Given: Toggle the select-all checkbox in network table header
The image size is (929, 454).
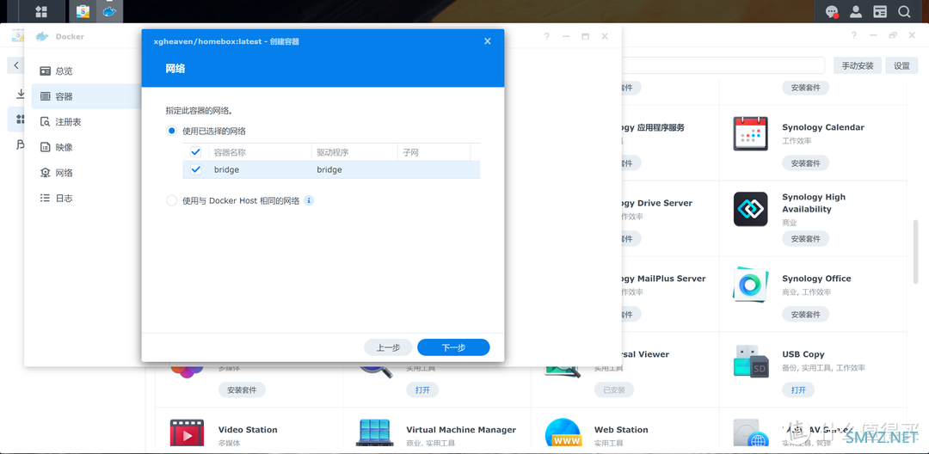Looking at the screenshot, I should tap(195, 152).
